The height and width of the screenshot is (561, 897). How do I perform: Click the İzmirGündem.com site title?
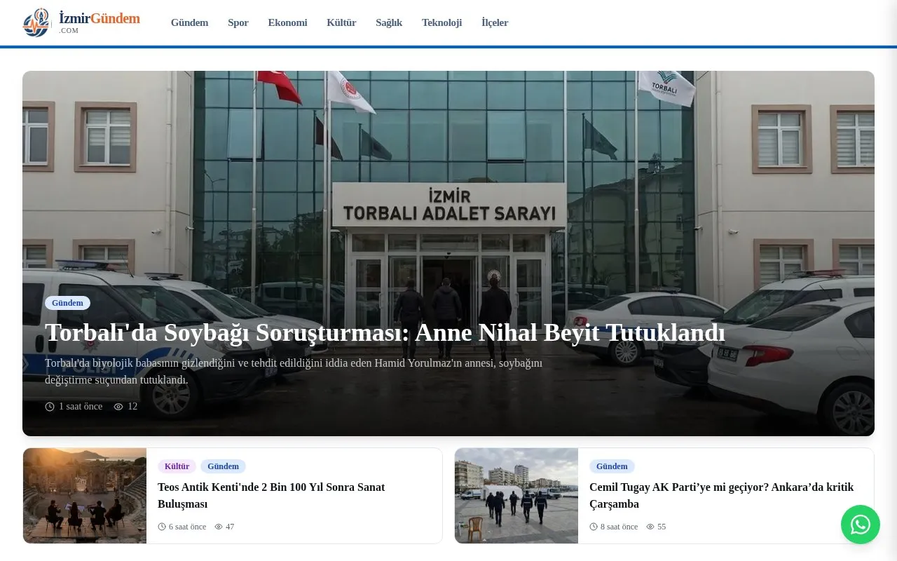click(x=100, y=22)
